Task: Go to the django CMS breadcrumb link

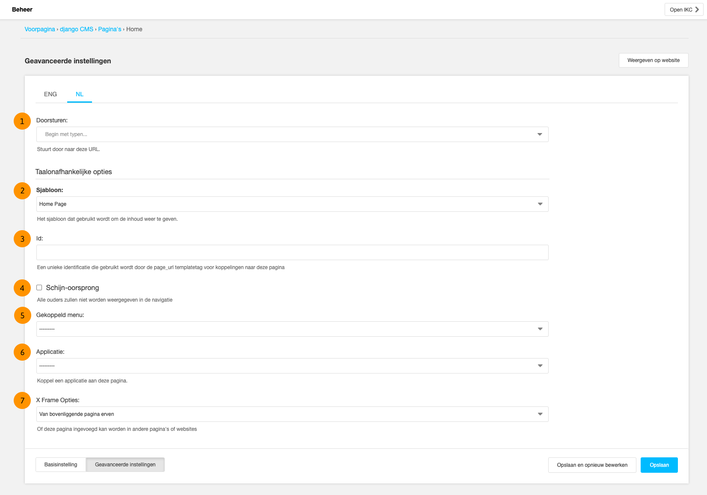Action: tap(77, 29)
